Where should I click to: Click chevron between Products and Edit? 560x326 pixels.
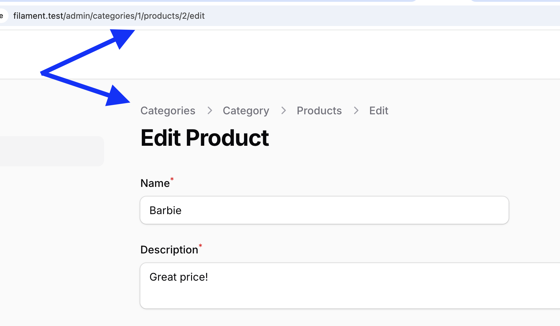point(356,111)
